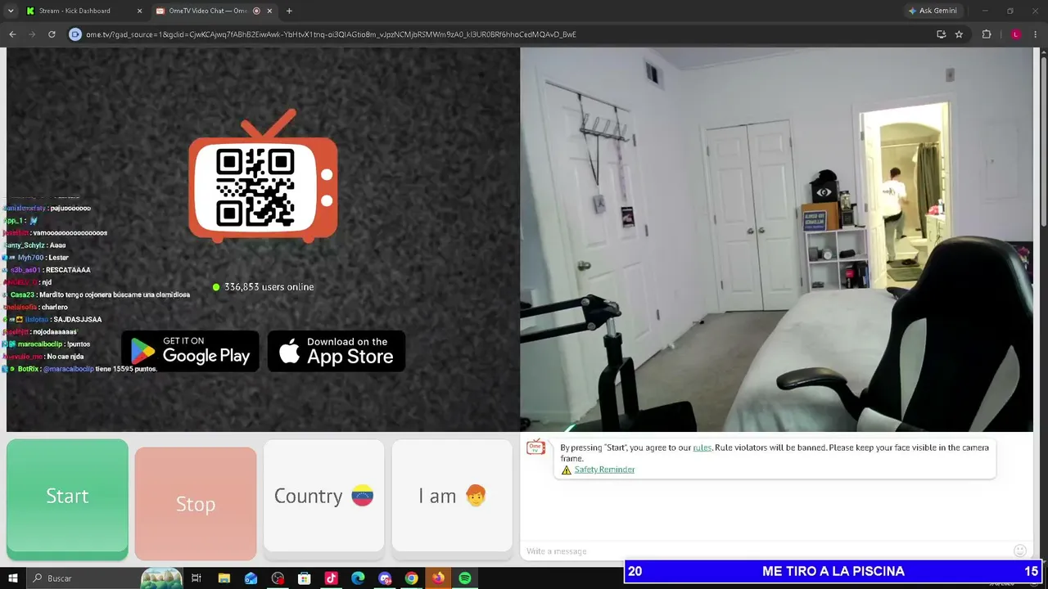Close the Kick Dashboard tab
Image resolution: width=1048 pixels, height=589 pixels.
tap(139, 11)
